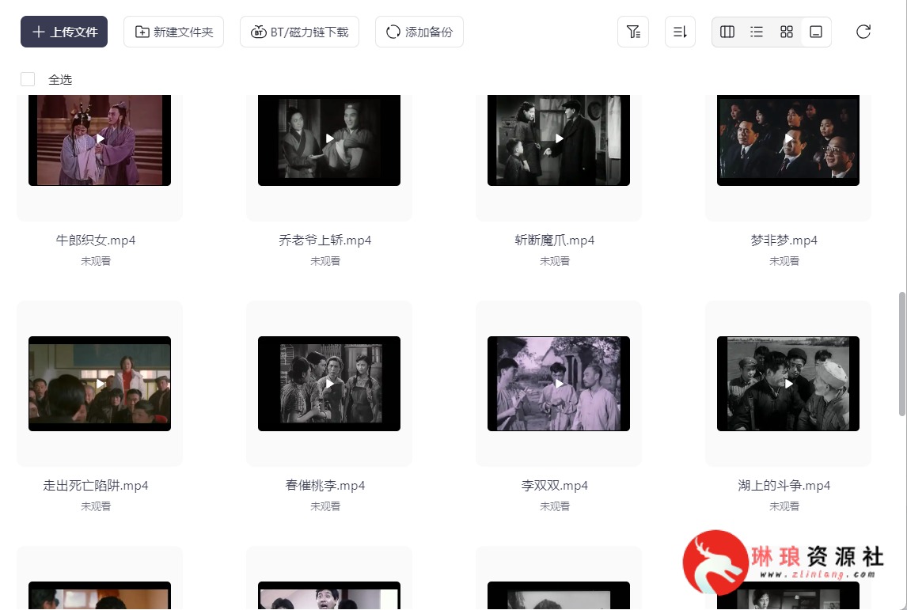The image size is (907, 610).
Task: Play the 斩断魔爪.mp4 video thumbnail
Action: [x=559, y=138]
